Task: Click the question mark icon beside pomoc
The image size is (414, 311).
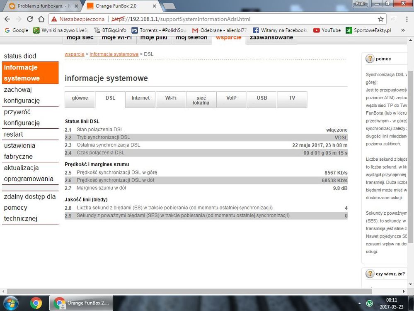Action: point(370,59)
